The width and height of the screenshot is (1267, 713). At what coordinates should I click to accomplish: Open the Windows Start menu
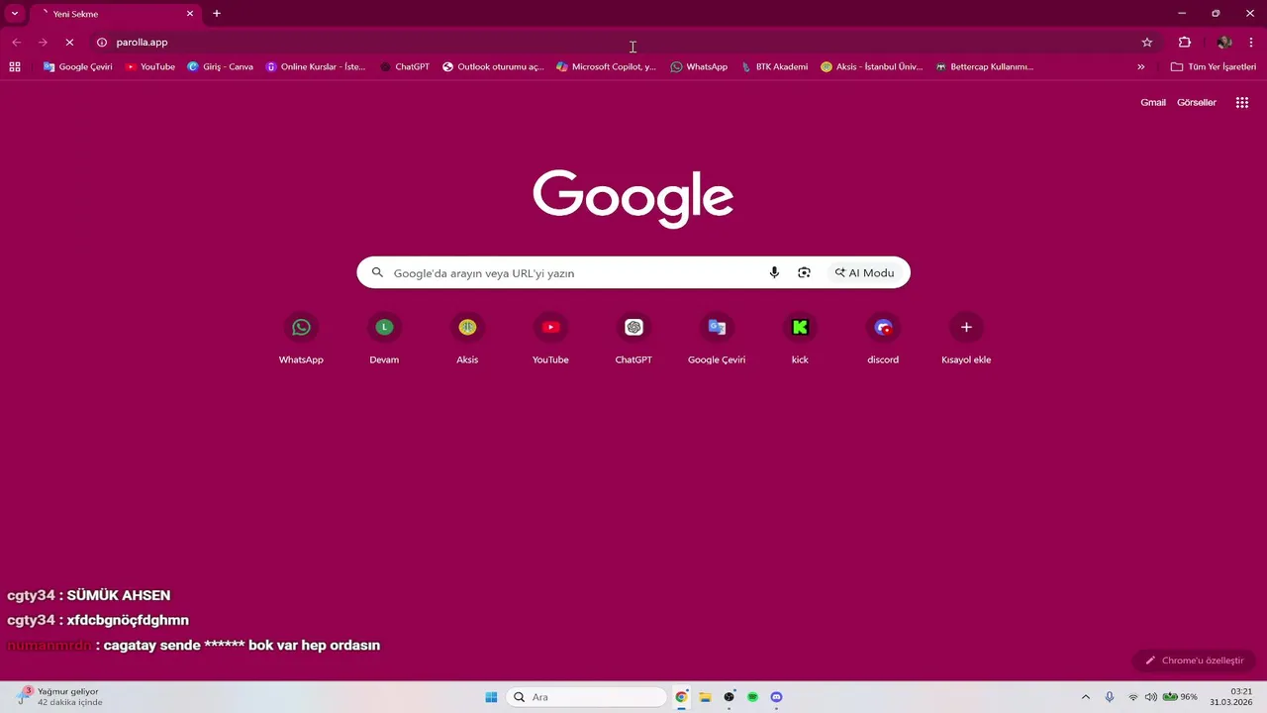491,697
